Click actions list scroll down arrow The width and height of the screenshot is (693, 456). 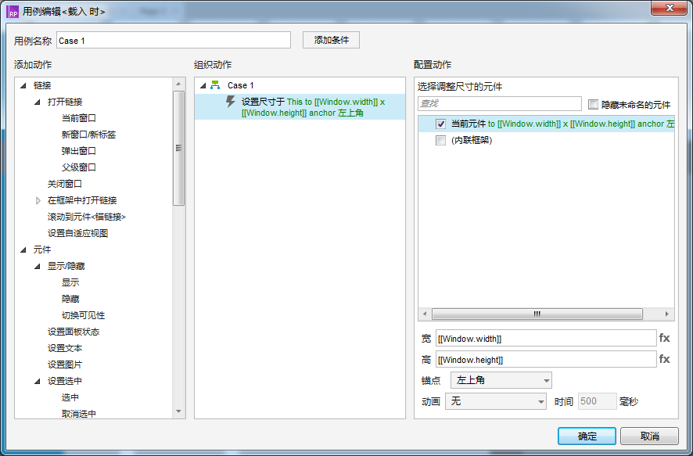pyautogui.click(x=178, y=412)
